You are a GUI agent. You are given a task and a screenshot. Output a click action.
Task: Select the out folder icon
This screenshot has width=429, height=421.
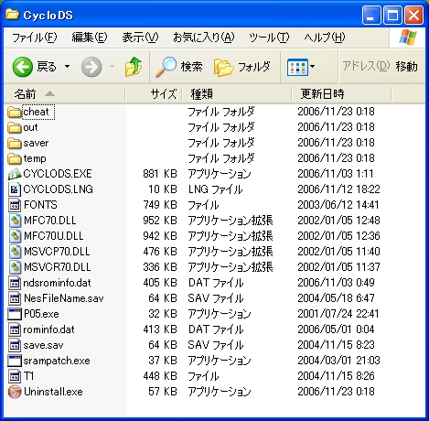(x=15, y=127)
